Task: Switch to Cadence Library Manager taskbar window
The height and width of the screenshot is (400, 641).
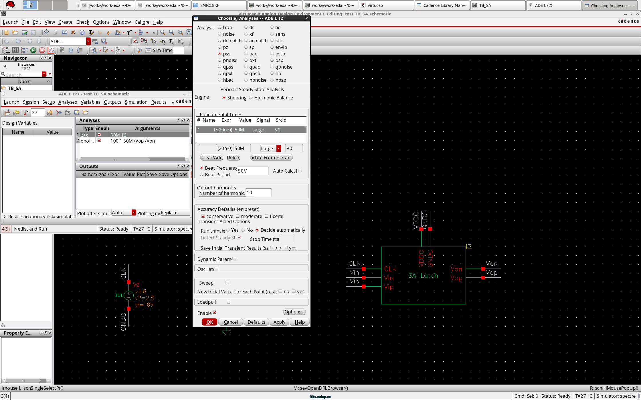Action: 442,5
